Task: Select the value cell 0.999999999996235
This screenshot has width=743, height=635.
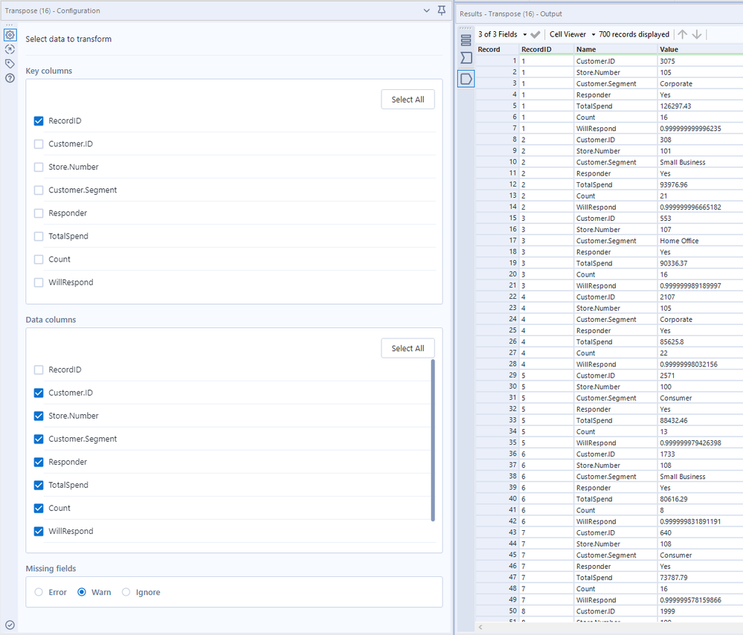Action: click(x=701, y=129)
